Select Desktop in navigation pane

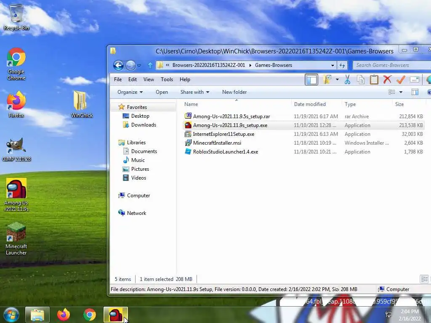click(140, 116)
